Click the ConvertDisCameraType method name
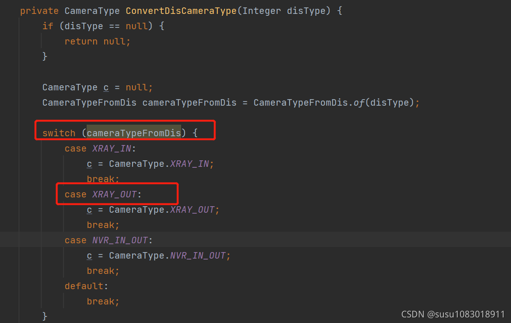Screen dimensions: 511x323 tap(181, 11)
